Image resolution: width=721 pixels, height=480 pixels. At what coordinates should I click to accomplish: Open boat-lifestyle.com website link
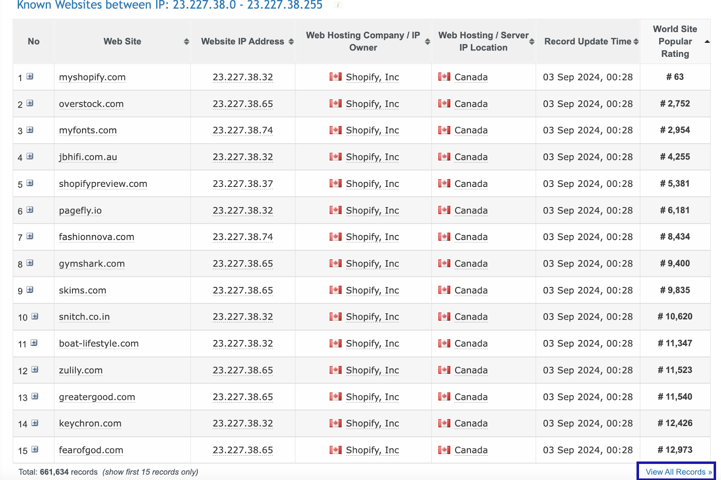pos(99,344)
